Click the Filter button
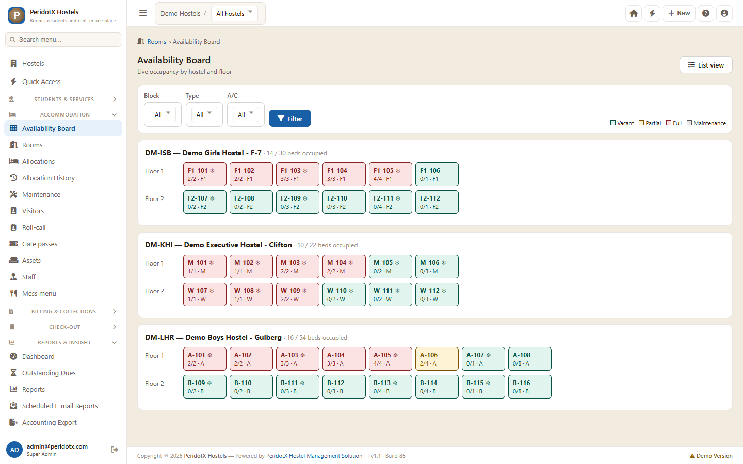 point(290,118)
